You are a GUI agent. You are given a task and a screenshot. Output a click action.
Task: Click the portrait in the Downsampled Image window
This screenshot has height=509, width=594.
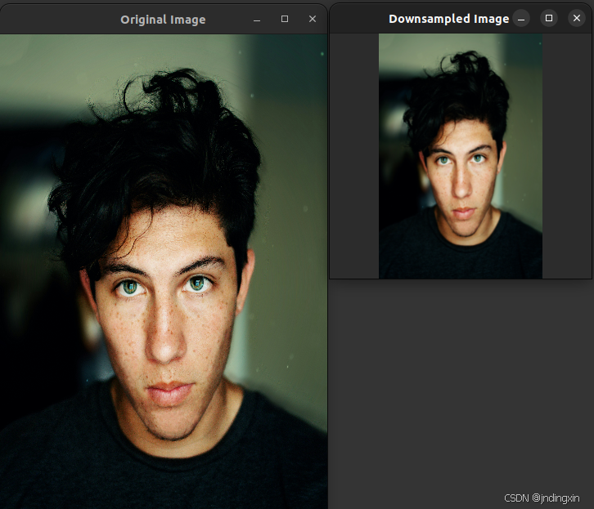pos(461,156)
